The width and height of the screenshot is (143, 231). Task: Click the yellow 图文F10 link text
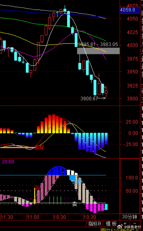click(112, 229)
